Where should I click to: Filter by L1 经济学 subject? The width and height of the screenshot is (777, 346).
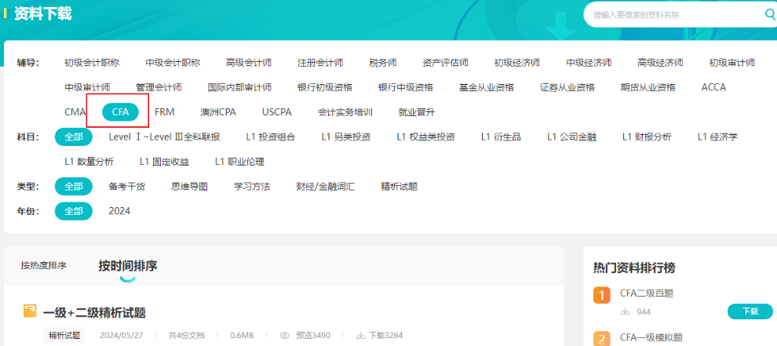(717, 137)
